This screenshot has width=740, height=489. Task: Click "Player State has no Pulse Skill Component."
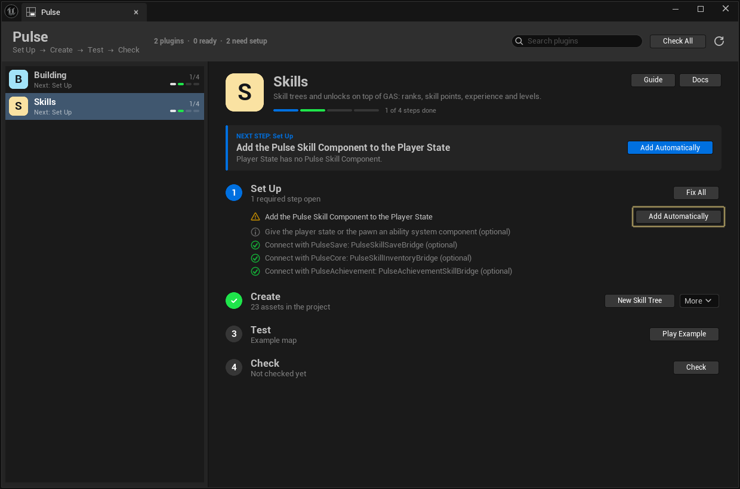[x=309, y=159]
